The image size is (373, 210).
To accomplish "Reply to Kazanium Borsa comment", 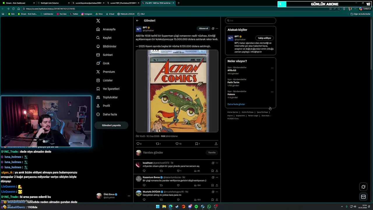I will pos(144,185).
